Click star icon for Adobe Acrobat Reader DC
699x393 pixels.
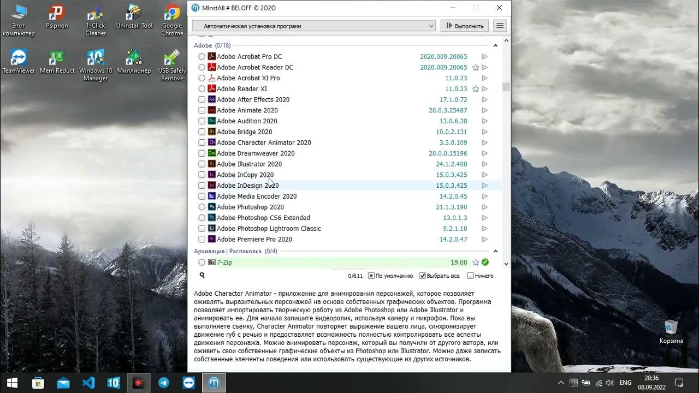(476, 68)
